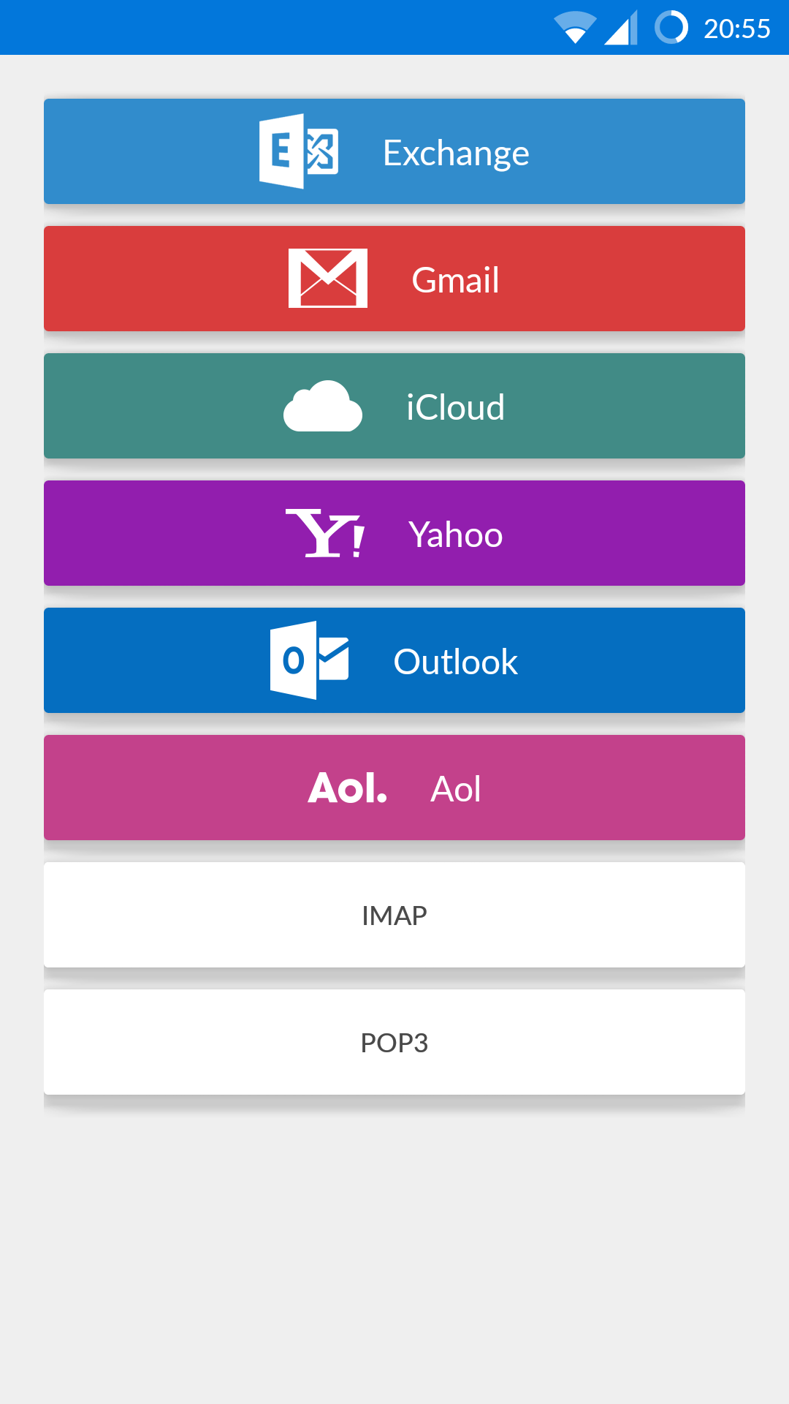
Task: Tap the Exchange logo icon
Action: click(x=299, y=151)
